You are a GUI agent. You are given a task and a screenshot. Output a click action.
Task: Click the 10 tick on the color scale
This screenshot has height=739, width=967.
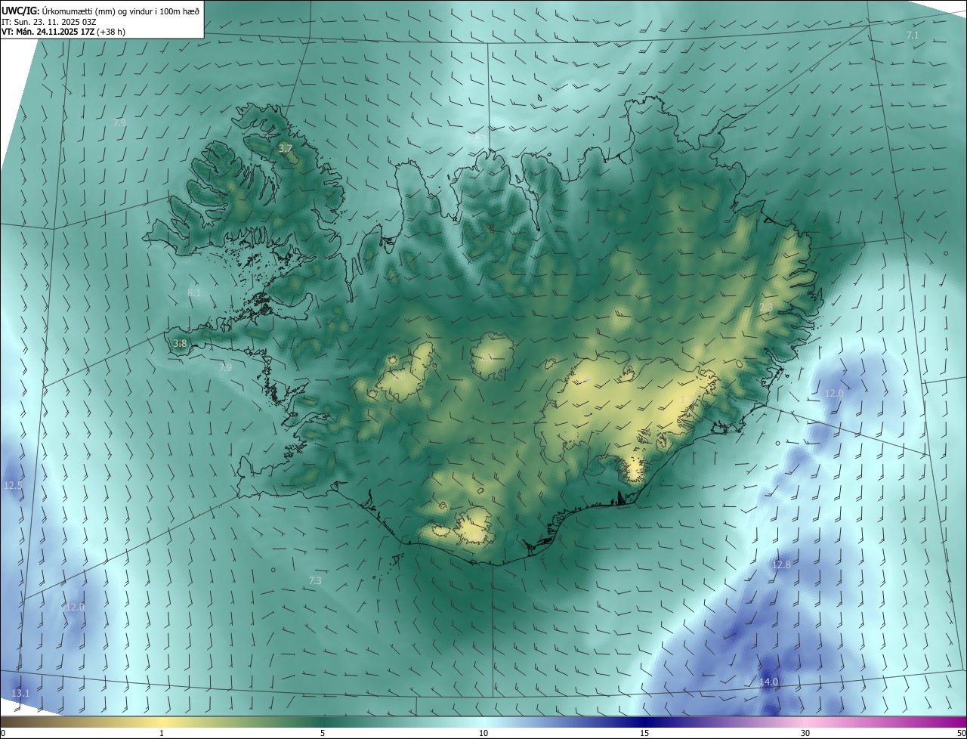click(483, 733)
